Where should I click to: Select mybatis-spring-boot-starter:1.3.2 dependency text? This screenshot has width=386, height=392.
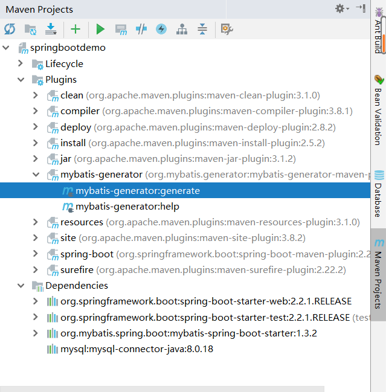tap(188, 333)
